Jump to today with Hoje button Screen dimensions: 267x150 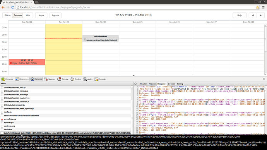(240, 15)
